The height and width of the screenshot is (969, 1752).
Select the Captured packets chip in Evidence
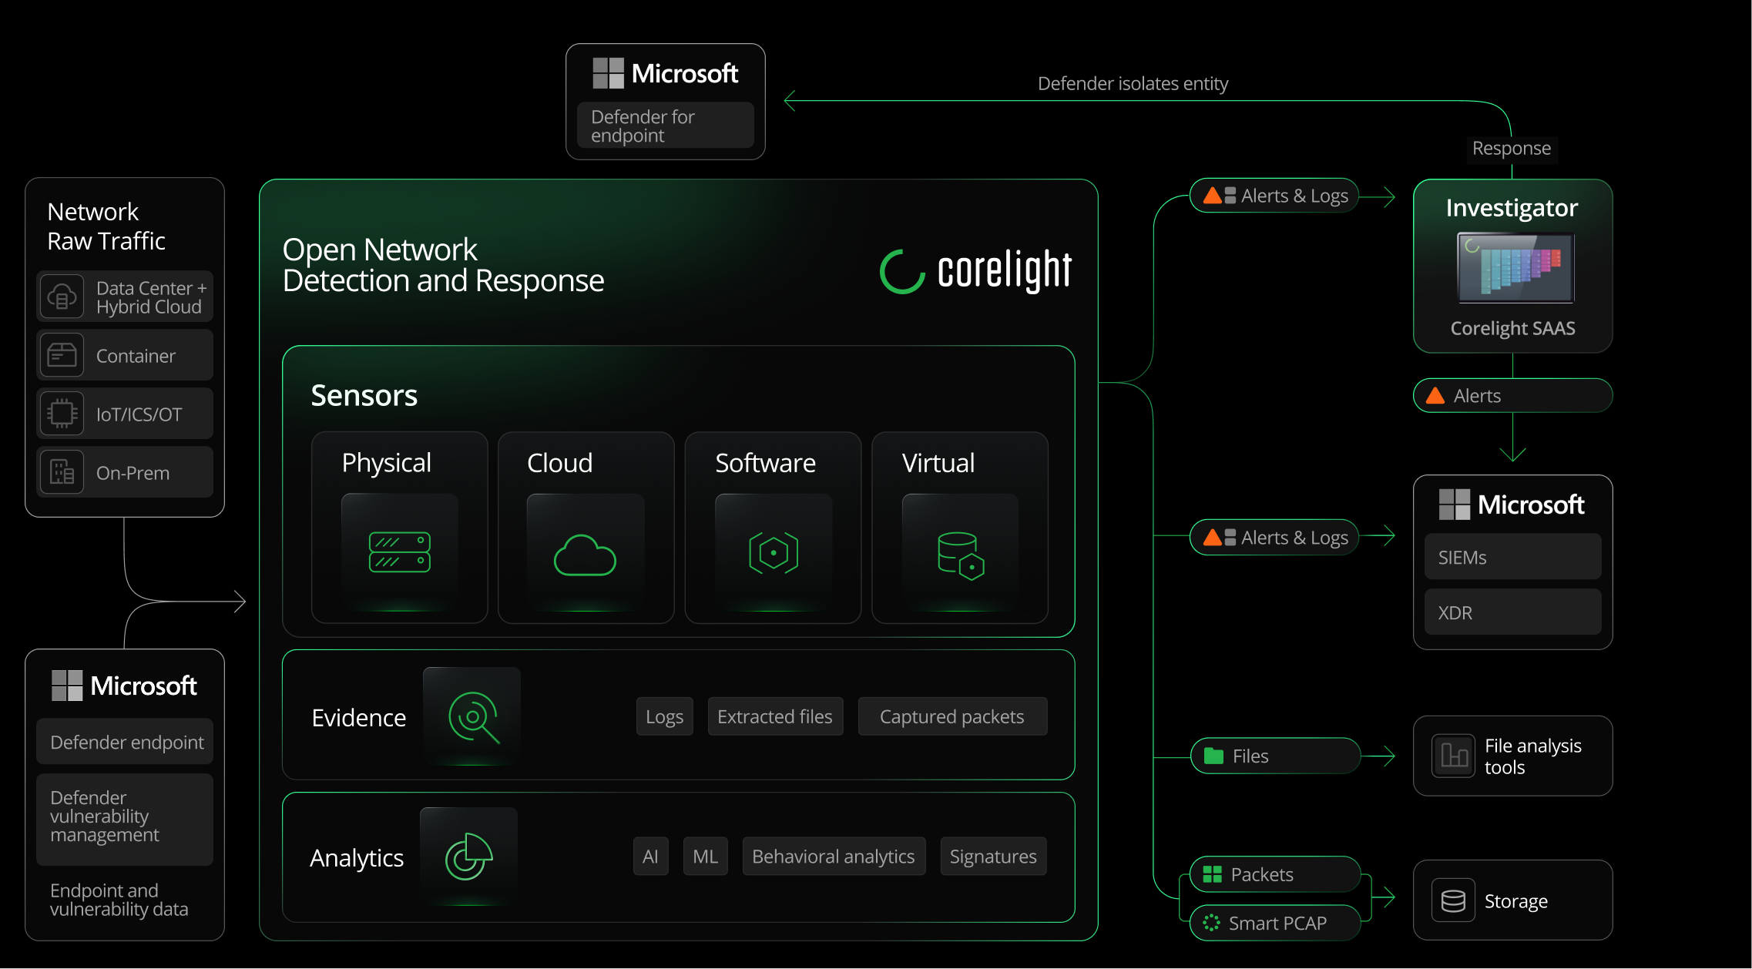point(952,716)
